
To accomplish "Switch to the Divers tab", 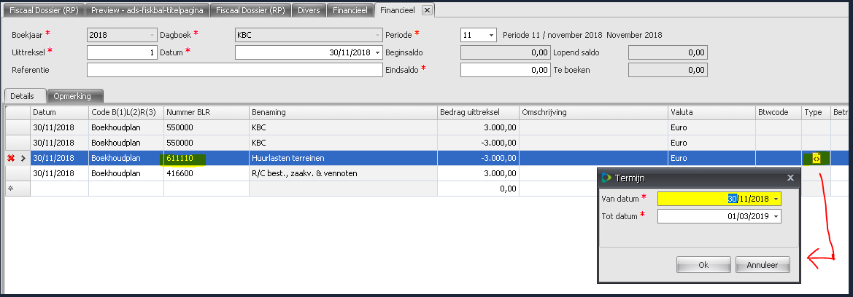I will 309,10.
